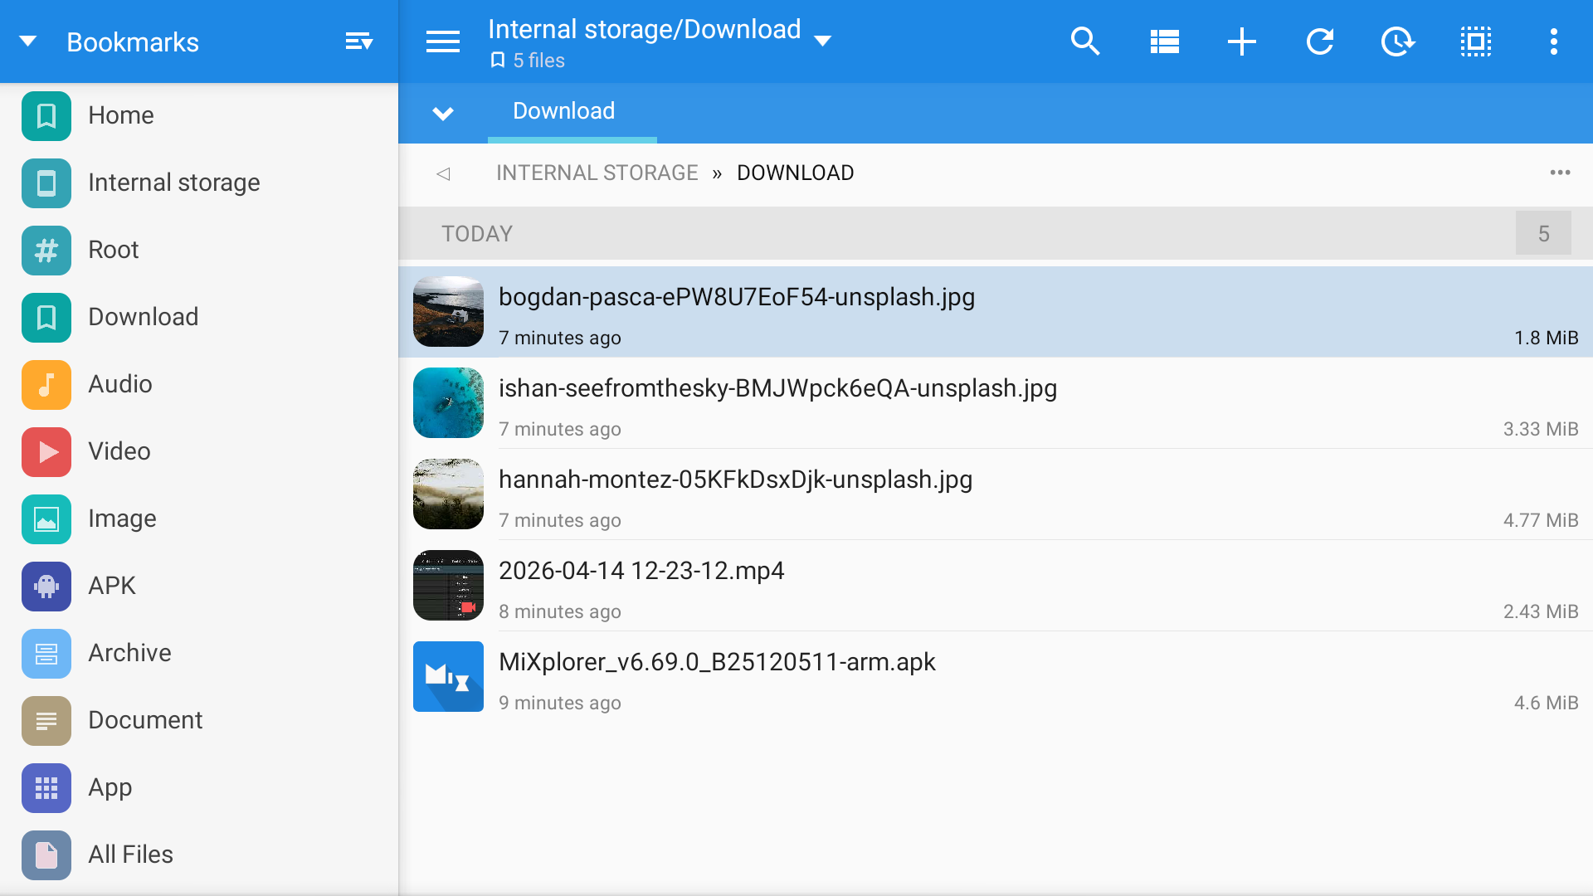1593x896 pixels.
Task: Switch view mode with list icon
Action: click(1164, 41)
